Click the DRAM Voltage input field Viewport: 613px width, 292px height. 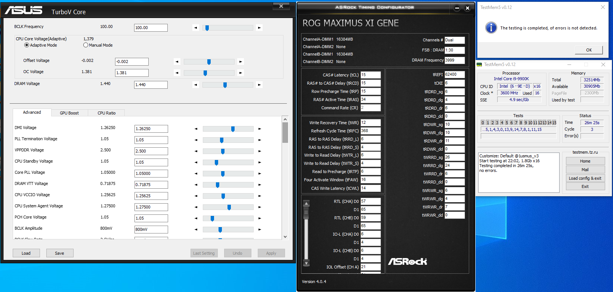(151, 85)
